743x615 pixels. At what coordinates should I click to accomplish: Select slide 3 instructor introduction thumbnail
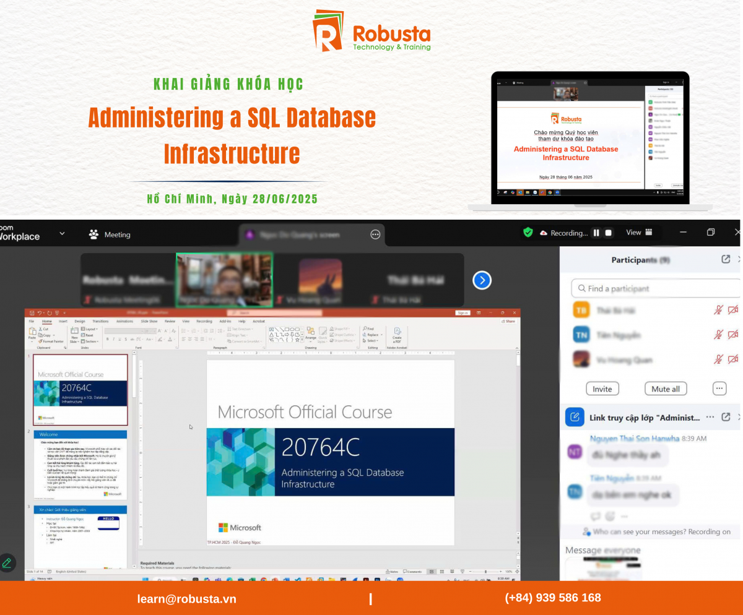[80, 536]
